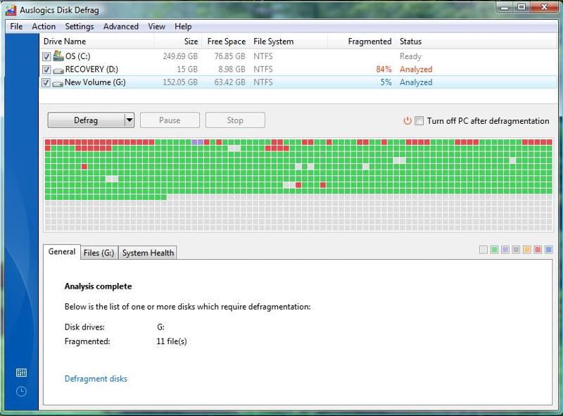Select the 5% fragmented value
Screen dimensions: 563x416
click(x=386, y=82)
